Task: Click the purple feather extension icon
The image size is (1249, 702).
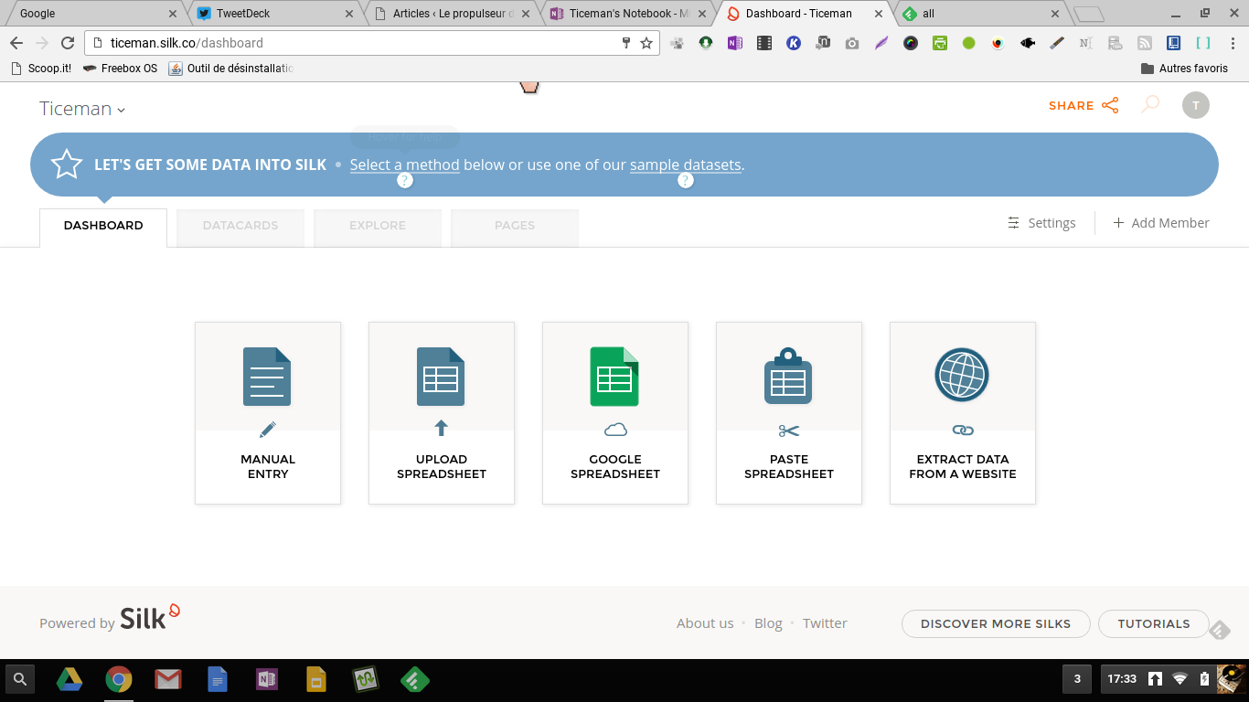Action: [881, 43]
